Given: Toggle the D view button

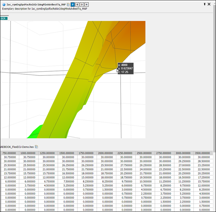Looking at the screenshot, I should (x=82, y=5).
